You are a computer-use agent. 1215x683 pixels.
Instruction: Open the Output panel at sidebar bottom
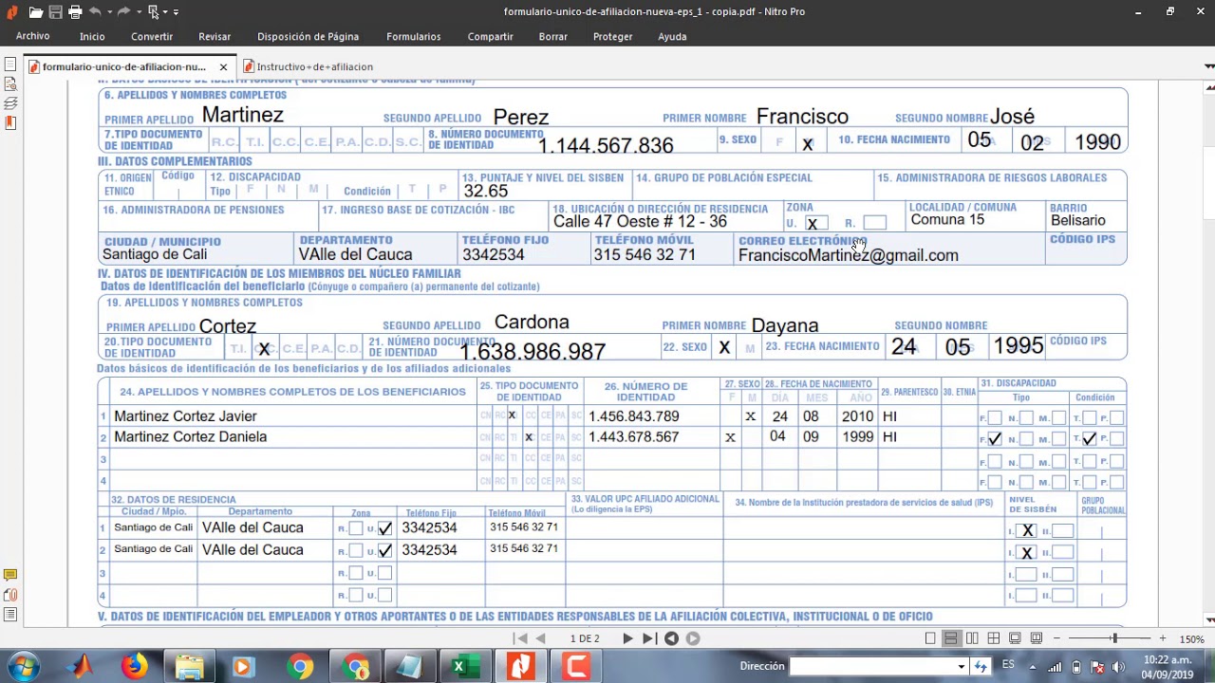(x=10, y=615)
